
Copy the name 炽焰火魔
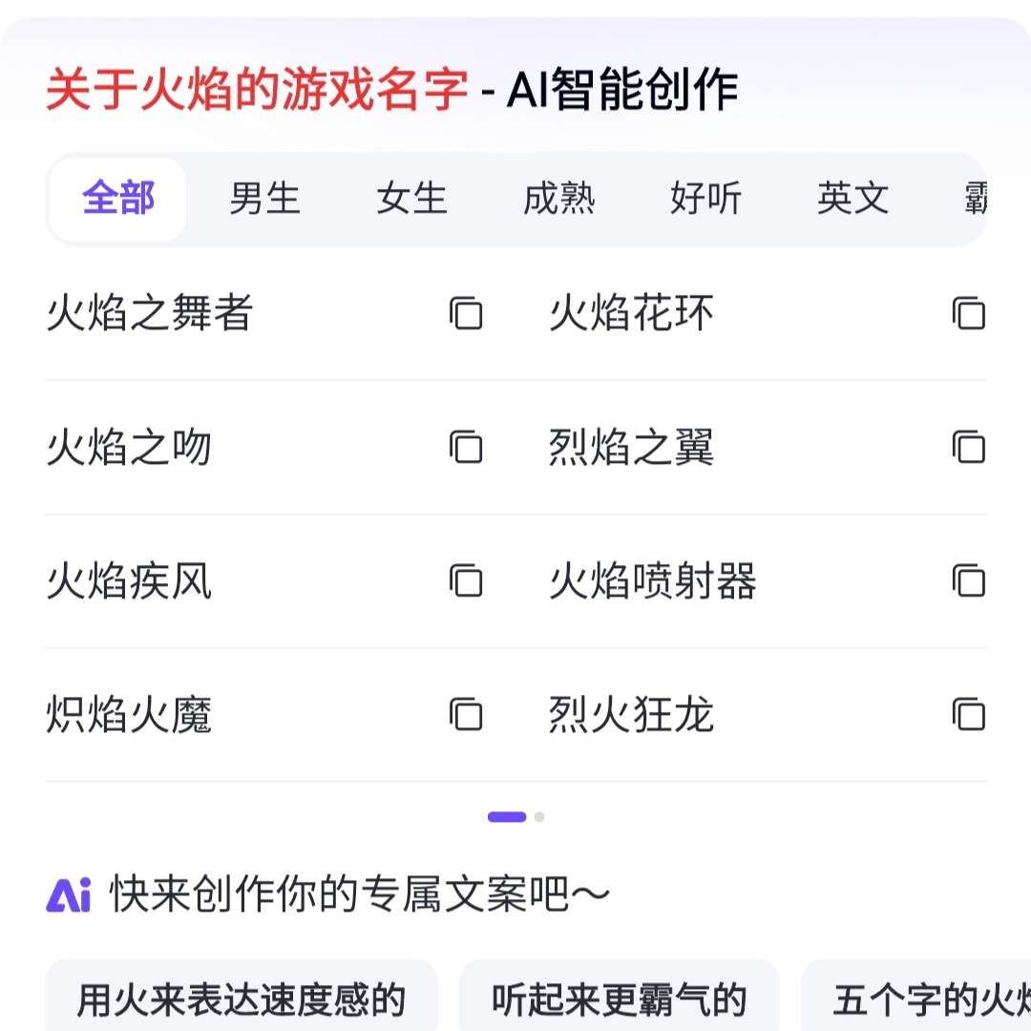pos(466,714)
